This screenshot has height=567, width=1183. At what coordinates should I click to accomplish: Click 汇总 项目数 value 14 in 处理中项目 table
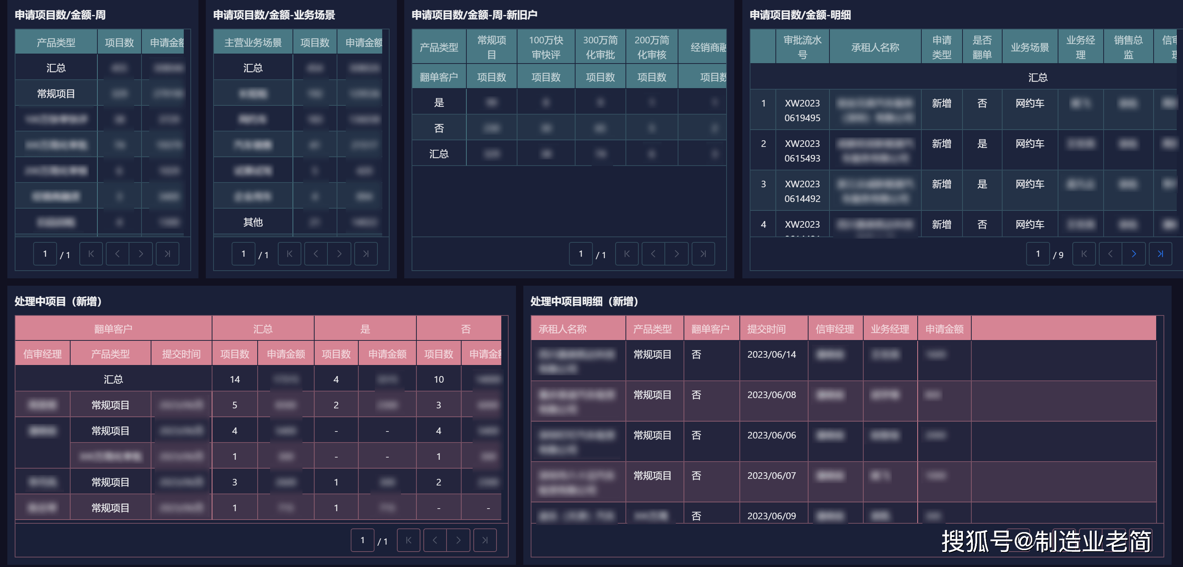[235, 379]
